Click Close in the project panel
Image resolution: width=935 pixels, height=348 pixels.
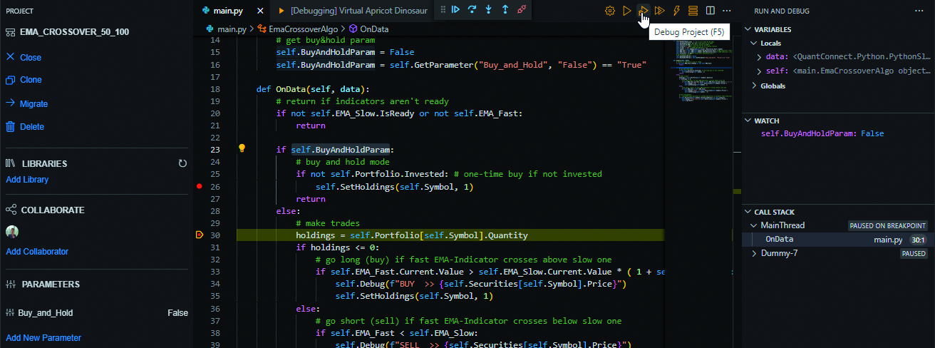[x=31, y=58]
